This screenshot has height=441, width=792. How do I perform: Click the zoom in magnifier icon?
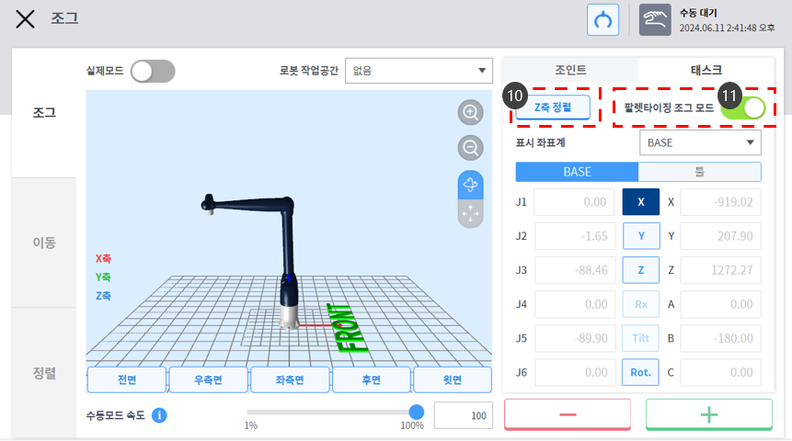coord(471,113)
